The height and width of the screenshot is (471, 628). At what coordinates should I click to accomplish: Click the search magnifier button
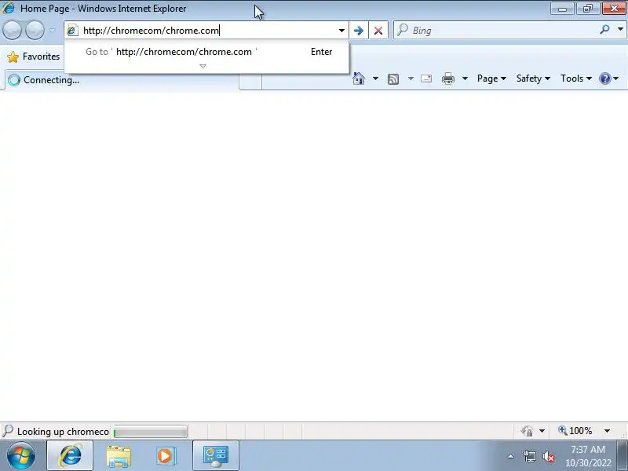coord(604,30)
